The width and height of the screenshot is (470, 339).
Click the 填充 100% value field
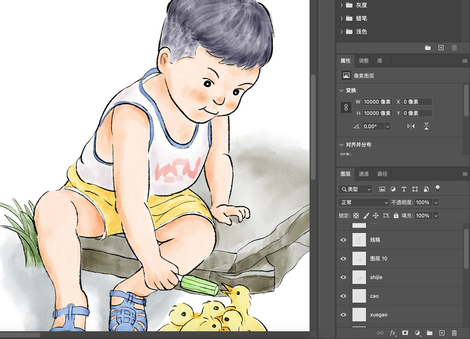[x=424, y=216]
